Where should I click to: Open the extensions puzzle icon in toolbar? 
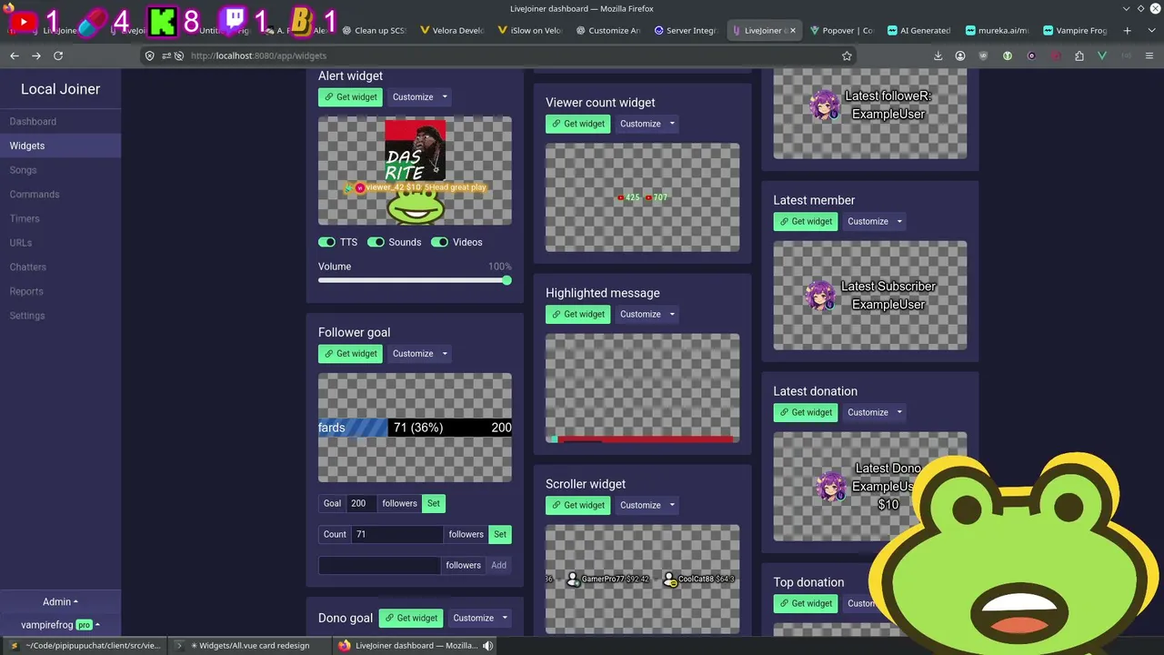(x=1079, y=55)
